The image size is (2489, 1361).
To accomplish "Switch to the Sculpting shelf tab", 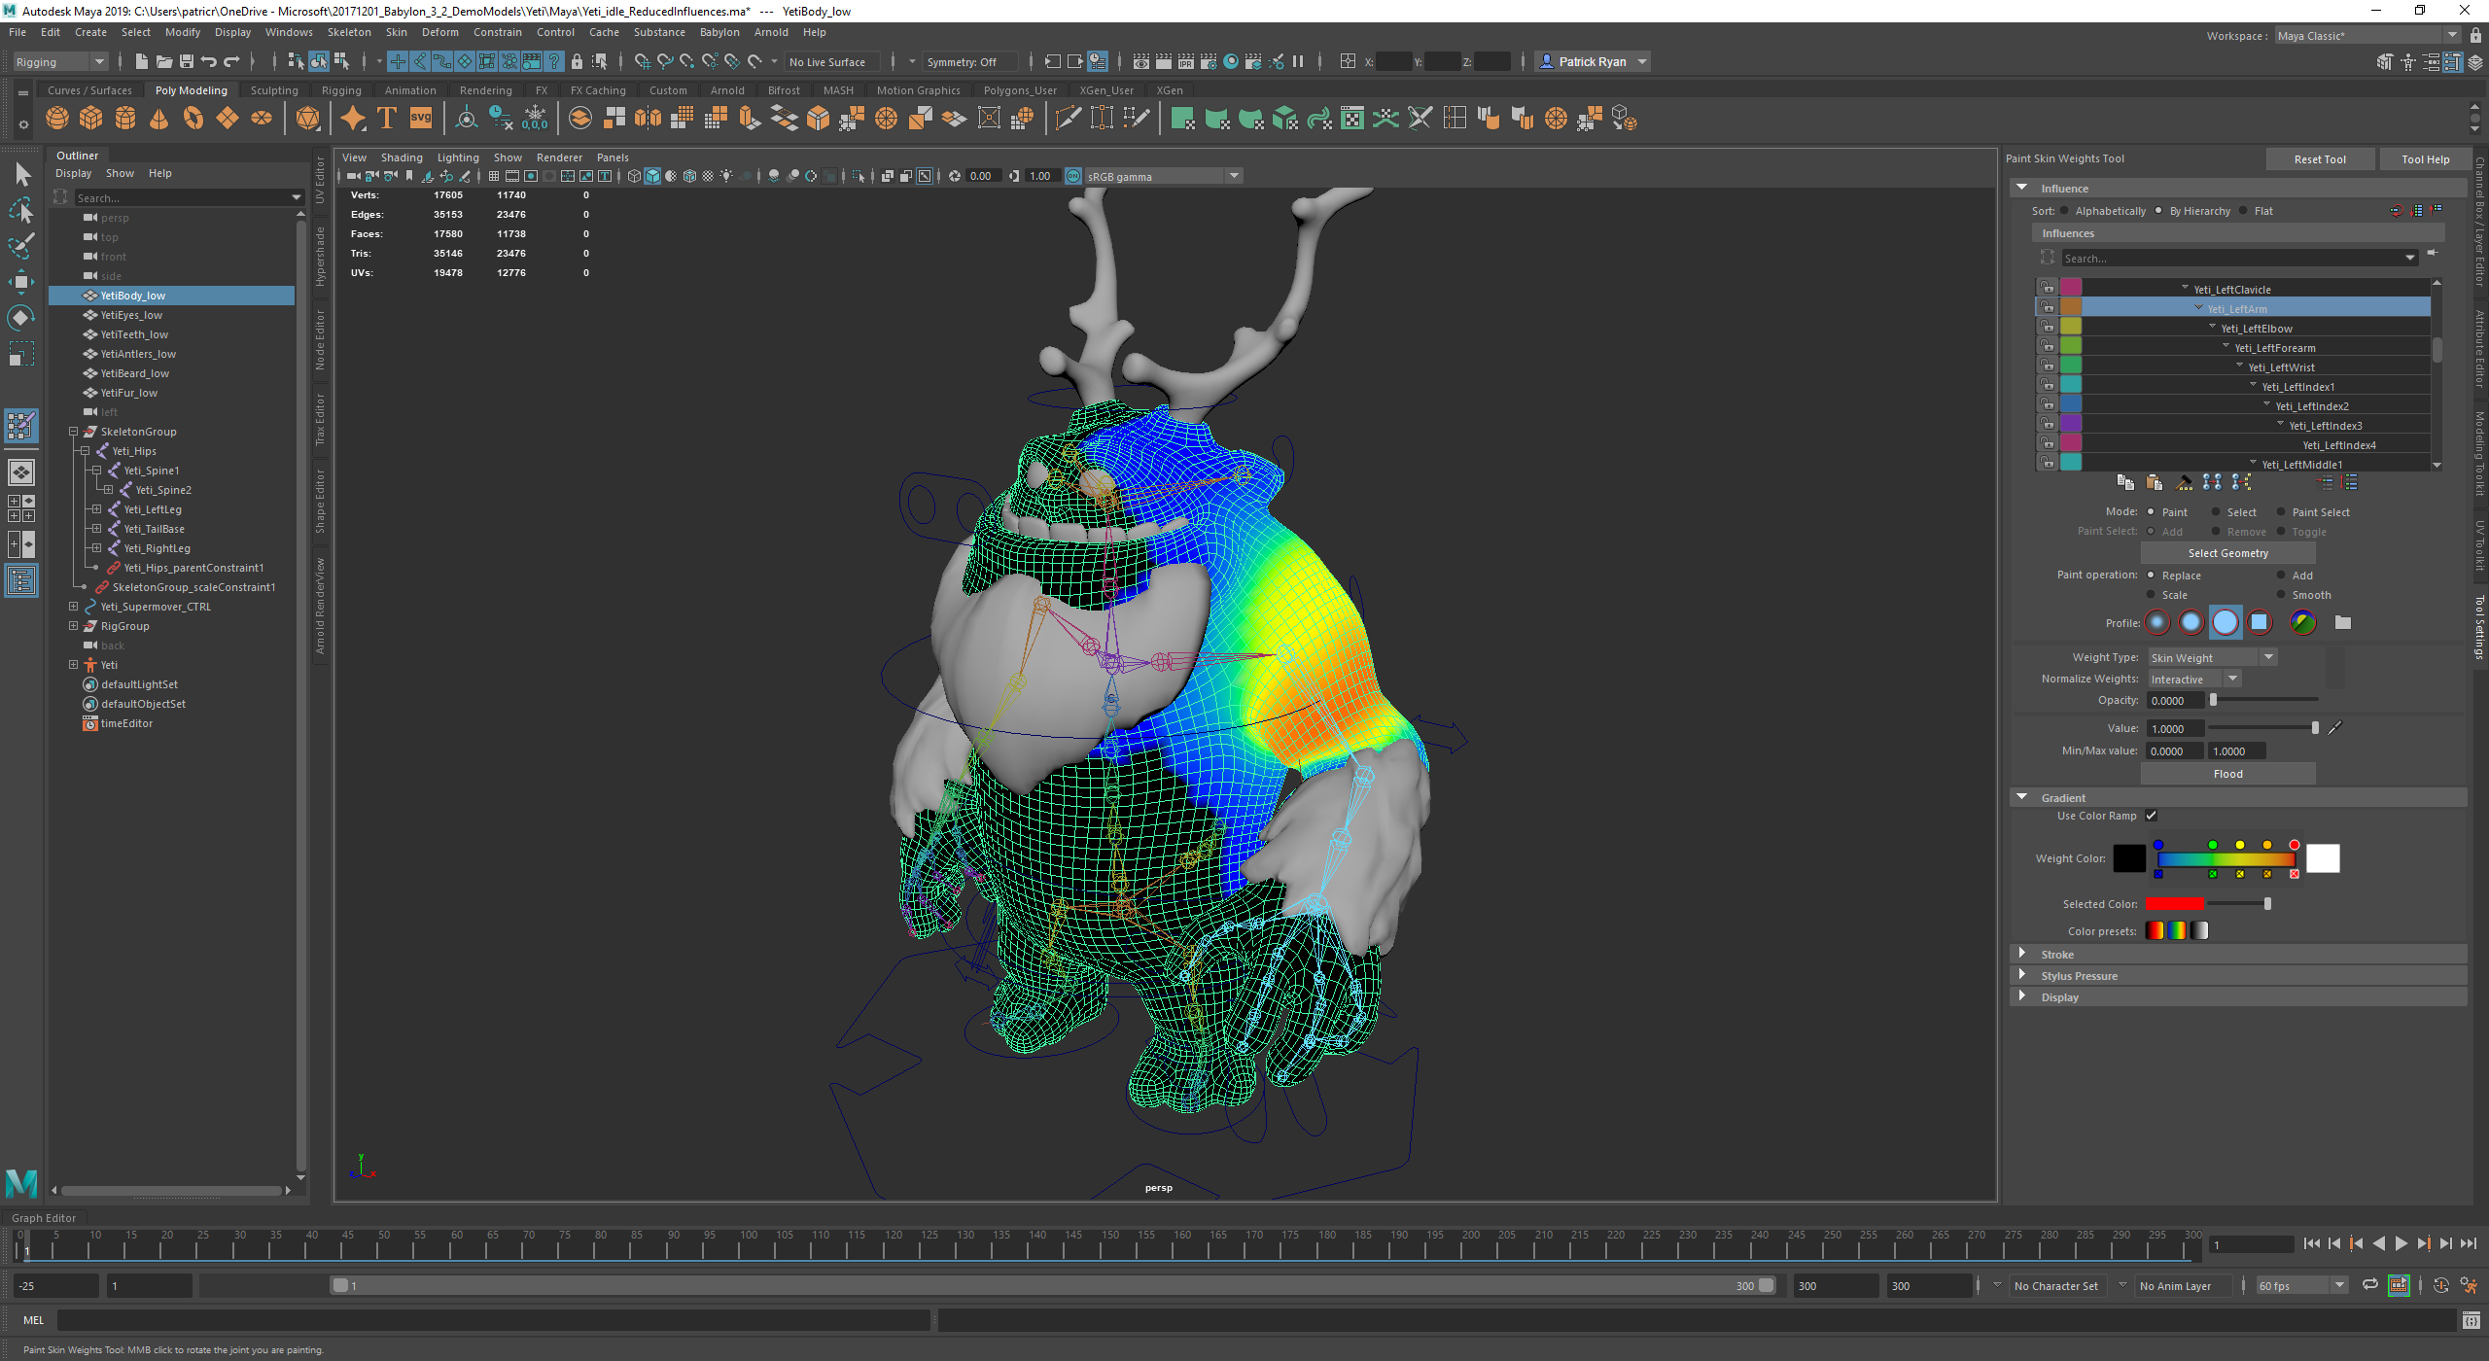I will 274,90.
